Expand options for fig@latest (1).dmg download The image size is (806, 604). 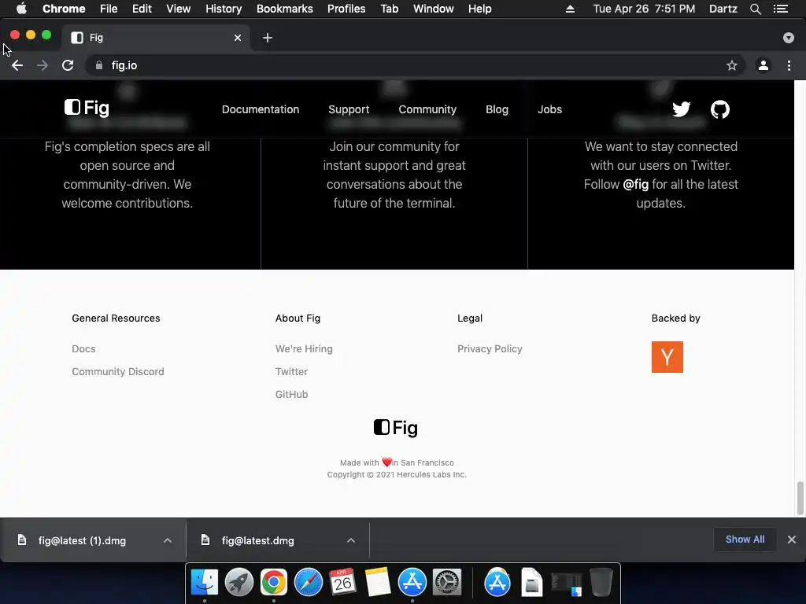[x=168, y=540]
